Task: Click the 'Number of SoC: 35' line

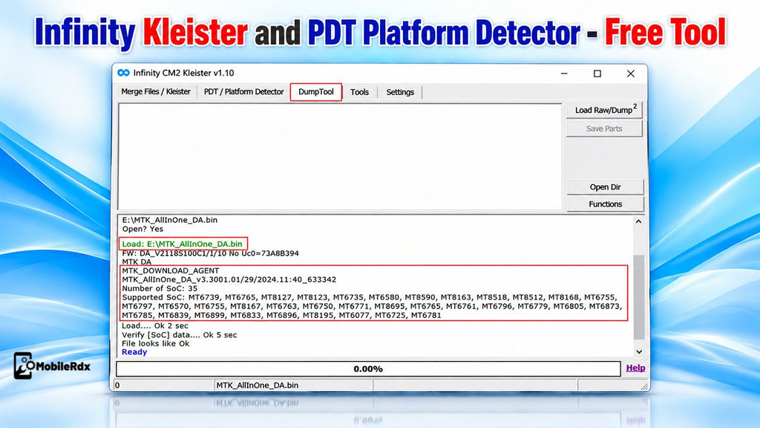Action: (x=160, y=288)
